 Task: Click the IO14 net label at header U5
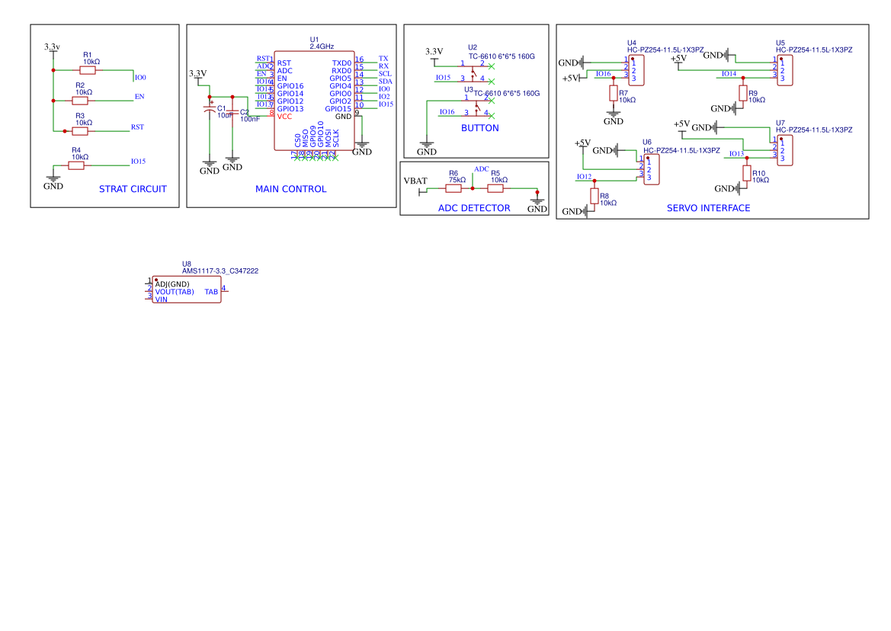pyautogui.click(x=729, y=74)
